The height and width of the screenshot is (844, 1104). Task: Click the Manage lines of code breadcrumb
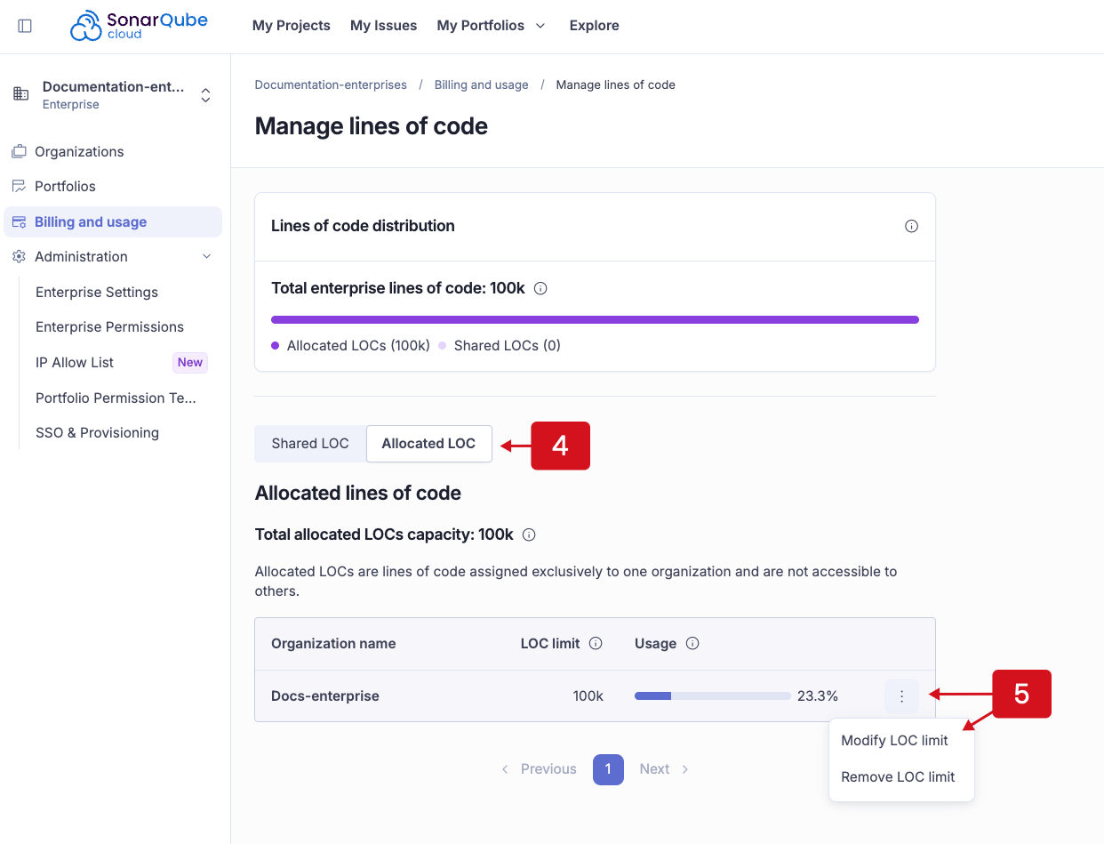(x=616, y=84)
